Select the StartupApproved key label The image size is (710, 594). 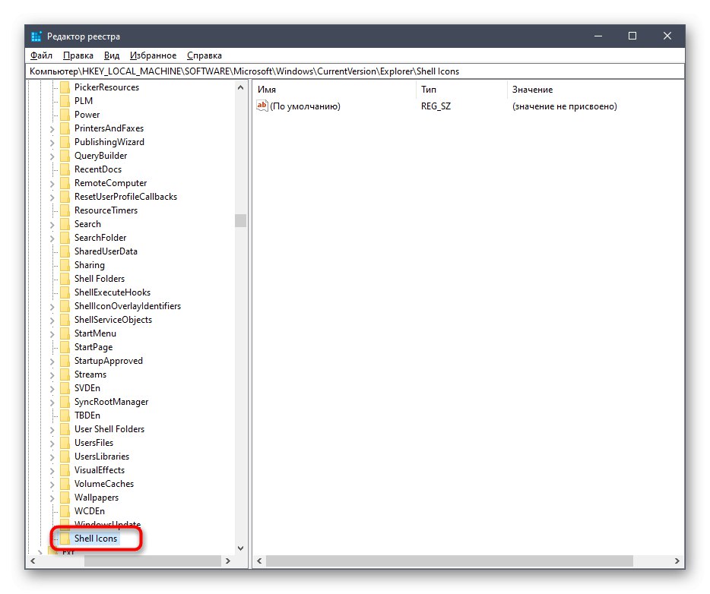point(109,361)
